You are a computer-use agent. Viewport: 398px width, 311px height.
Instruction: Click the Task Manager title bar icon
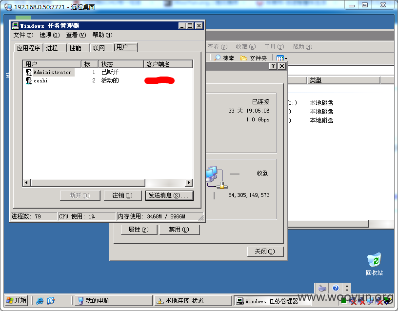[15, 26]
